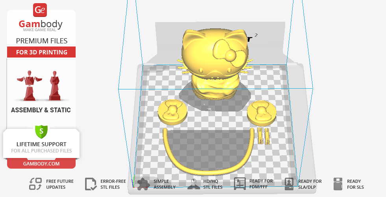The width and height of the screenshot is (386, 197).
Task: Click the Gambody Ge logo icon
Action: [40, 10]
